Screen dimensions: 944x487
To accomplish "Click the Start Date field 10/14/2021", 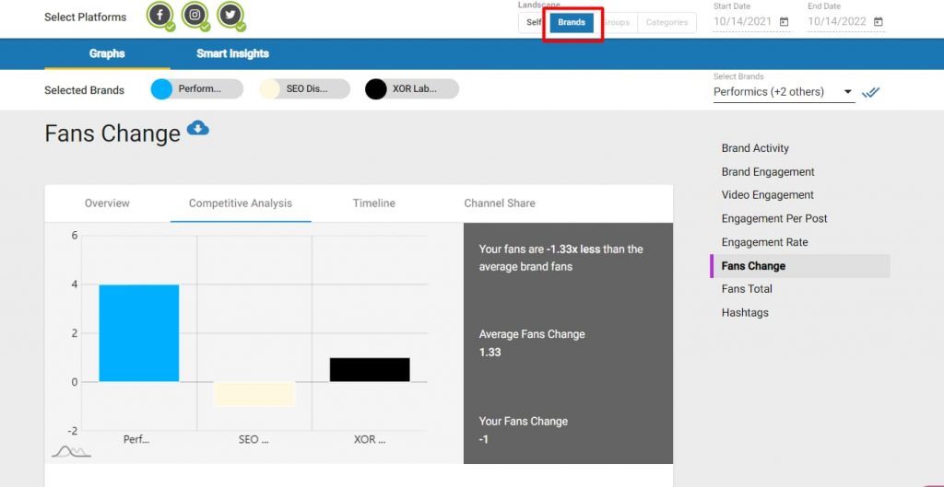I will coord(750,22).
